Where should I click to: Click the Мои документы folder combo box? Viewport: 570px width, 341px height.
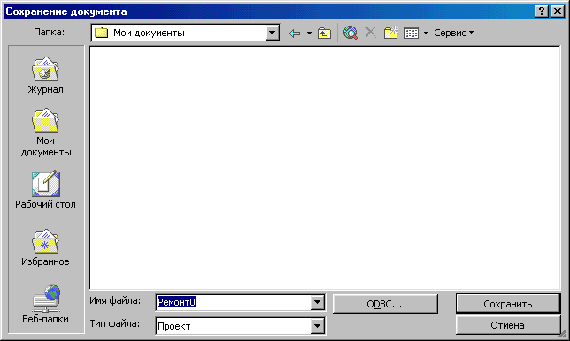pyautogui.click(x=185, y=33)
